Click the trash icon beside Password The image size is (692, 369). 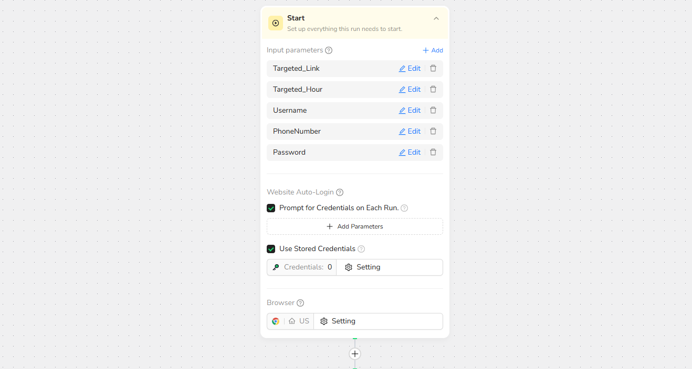433,152
